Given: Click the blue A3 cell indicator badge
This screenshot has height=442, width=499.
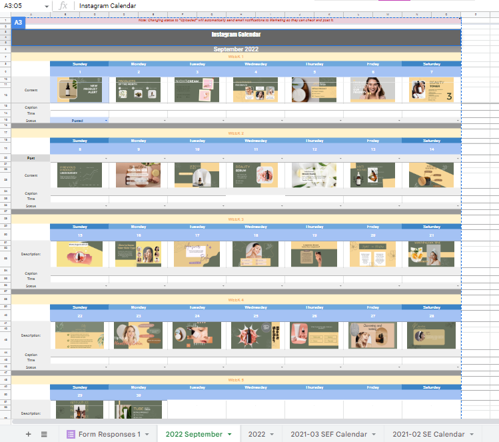Looking at the screenshot, I should (x=18, y=22).
